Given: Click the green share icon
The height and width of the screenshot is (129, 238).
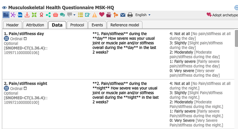Looking at the screenshot, I should (x=48, y=15).
